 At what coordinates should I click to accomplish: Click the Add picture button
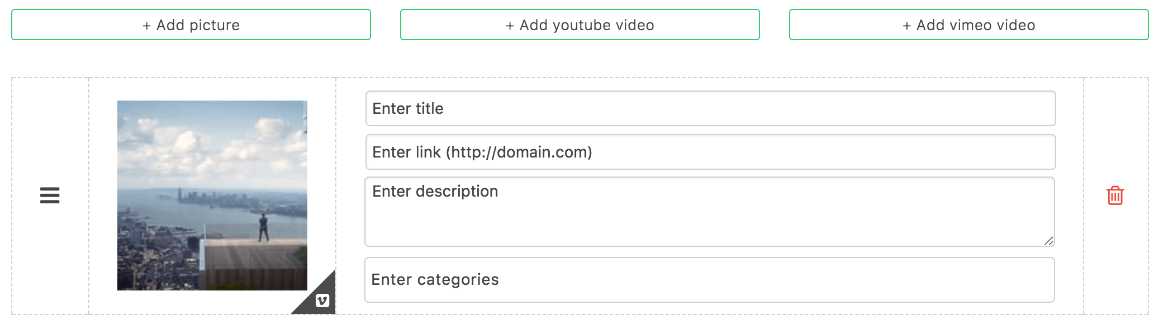click(191, 25)
